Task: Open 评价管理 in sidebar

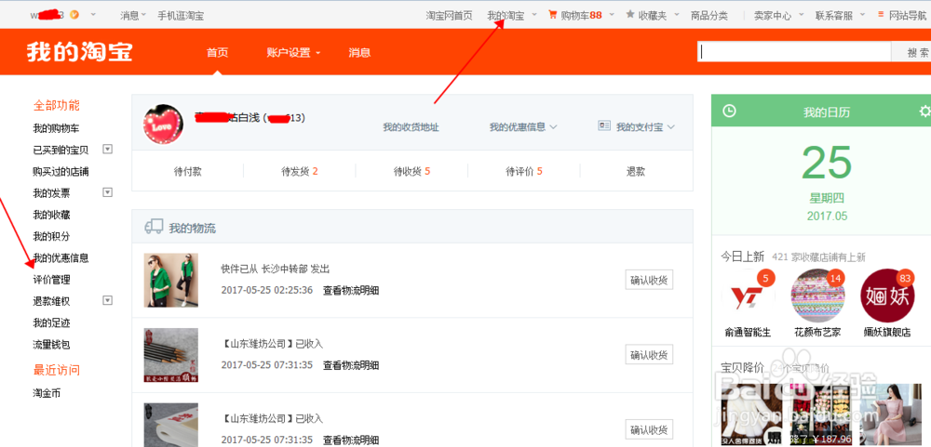Action: pos(51,279)
